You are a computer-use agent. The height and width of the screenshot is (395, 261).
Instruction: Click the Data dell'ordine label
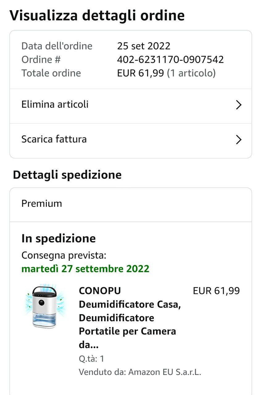coord(57,46)
